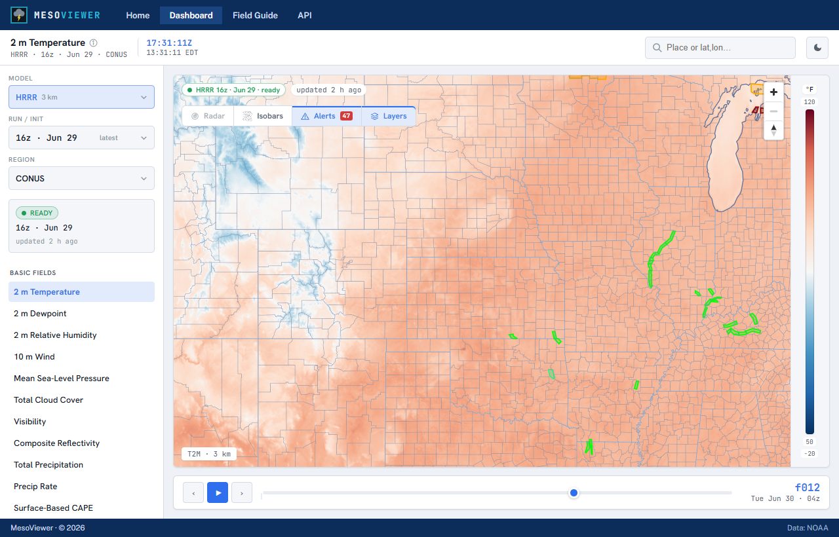This screenshot has height=537, width=839.
Task: Go to the Home tab
Action: [138, 15]
